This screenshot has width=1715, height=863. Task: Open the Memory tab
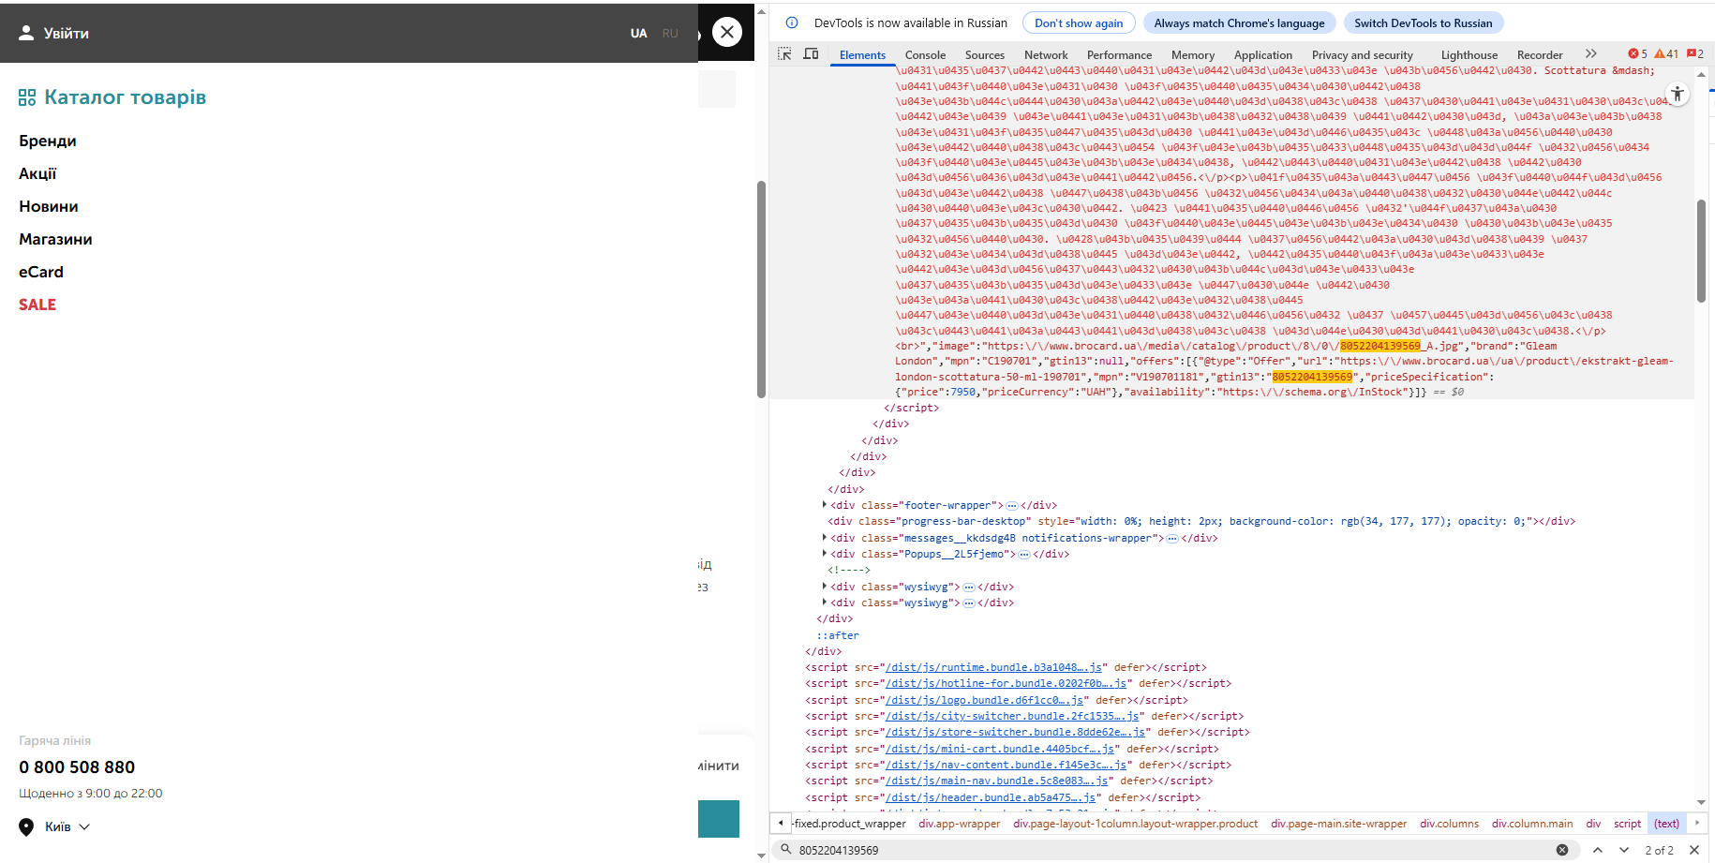point(1193,55)
